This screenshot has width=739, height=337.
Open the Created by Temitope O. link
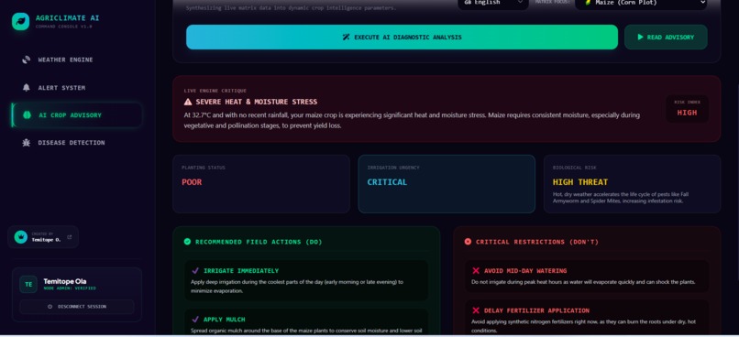point(43,237)
